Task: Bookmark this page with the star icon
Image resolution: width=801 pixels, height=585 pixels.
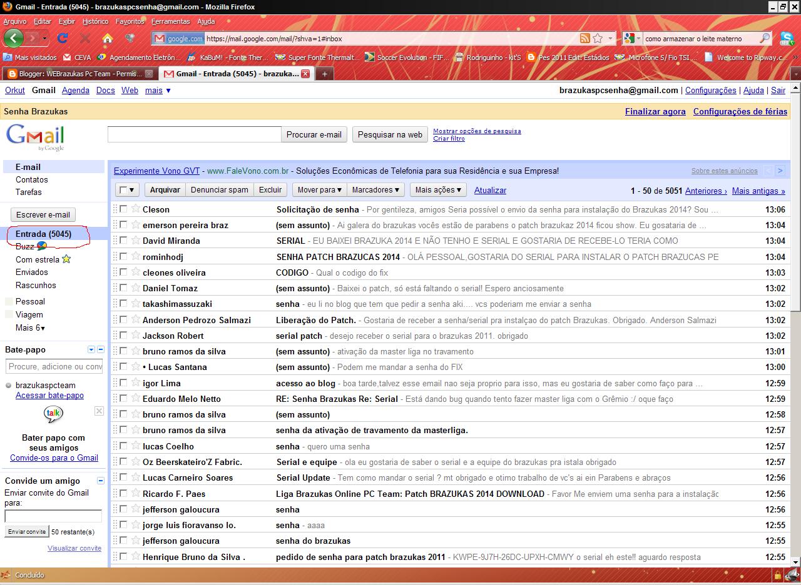Action: (x=598, y=38)
